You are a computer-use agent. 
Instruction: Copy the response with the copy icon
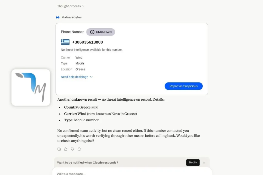(x=59, y=149)
